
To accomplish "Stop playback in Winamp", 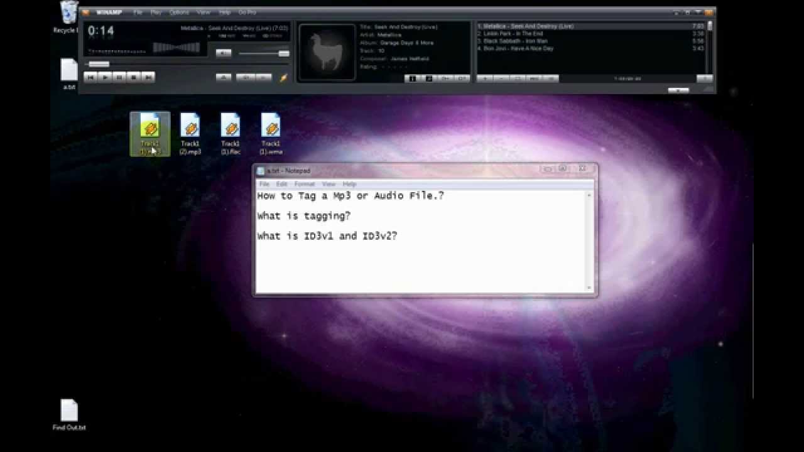I will pos(134,77).
